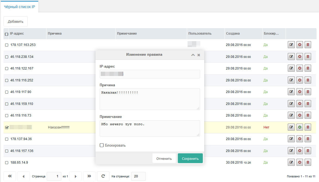Switch to the Чёрный список IP tab
The height and width of the screenshot is (182, 319).
[x=19, y=6]
